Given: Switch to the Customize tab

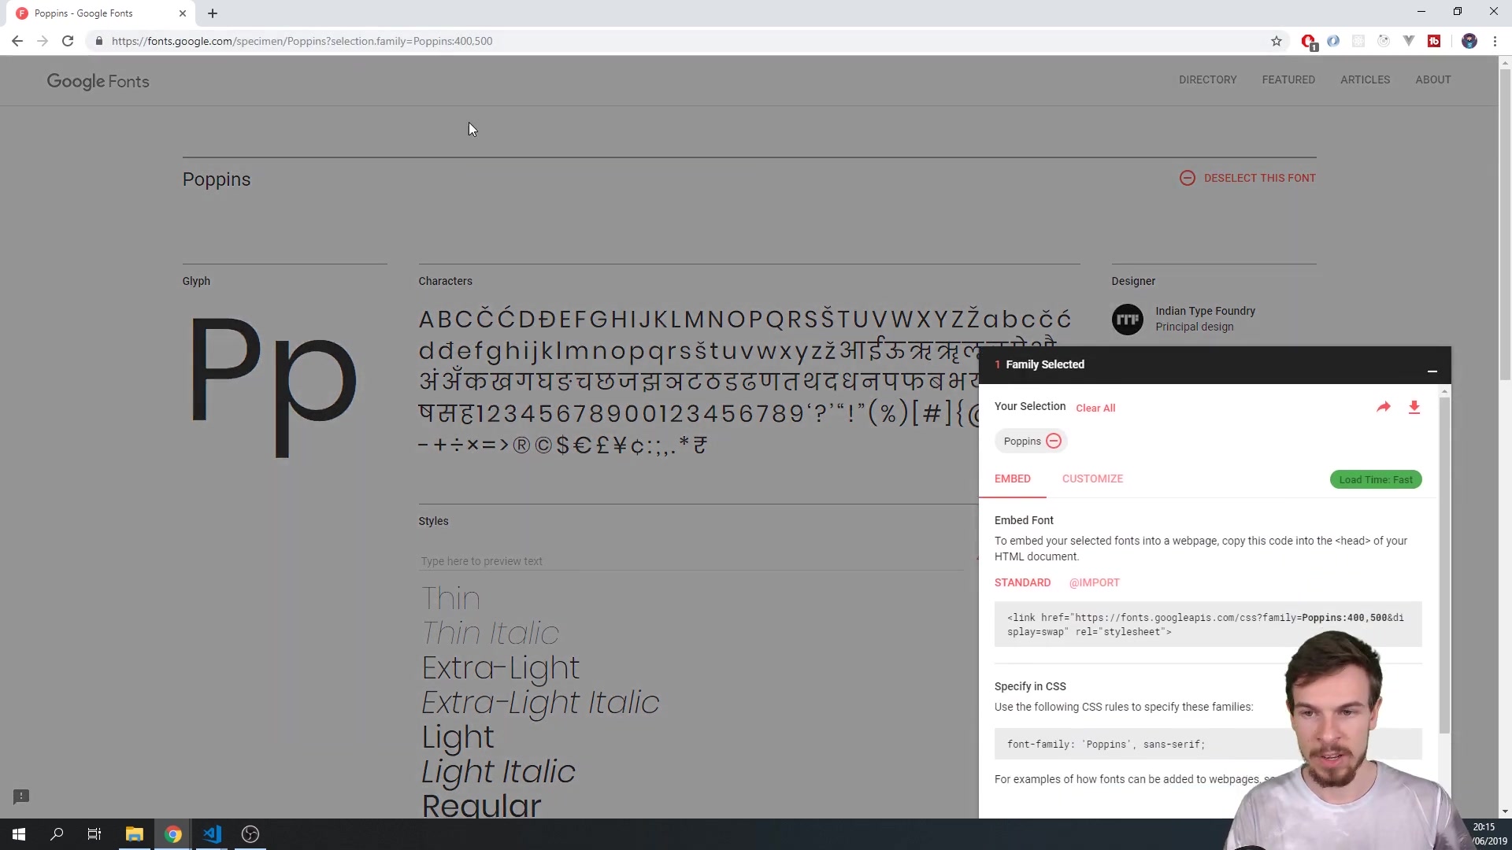Looking at the screenshot, I should tap(1092, 479).
